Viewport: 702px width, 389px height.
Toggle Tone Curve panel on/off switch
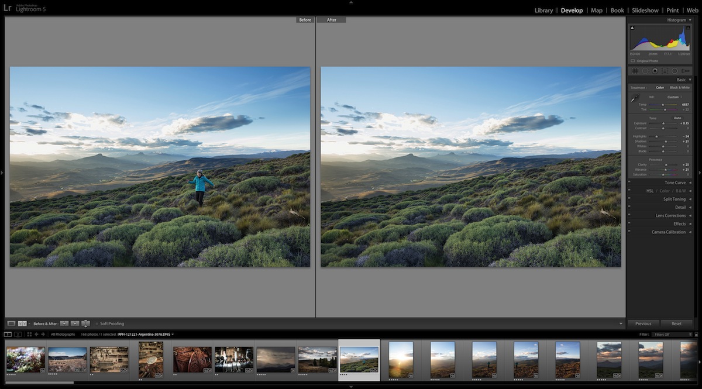click(x=629, y=182)
